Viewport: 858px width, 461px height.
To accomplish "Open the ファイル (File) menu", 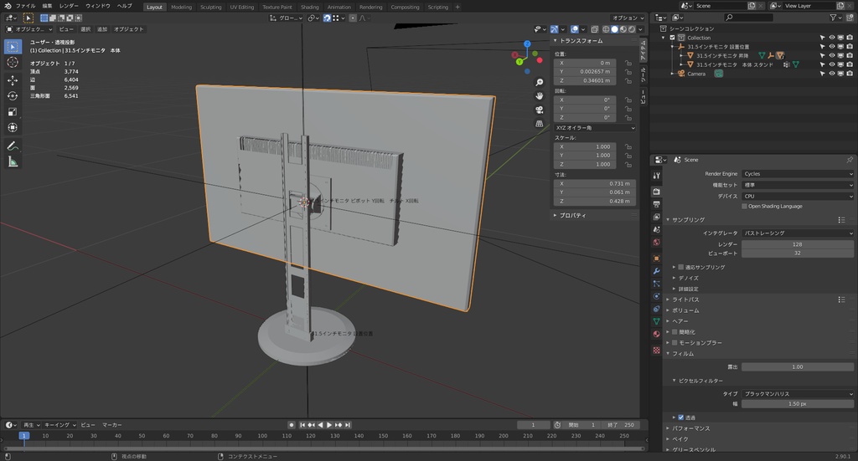I will 25,6.
